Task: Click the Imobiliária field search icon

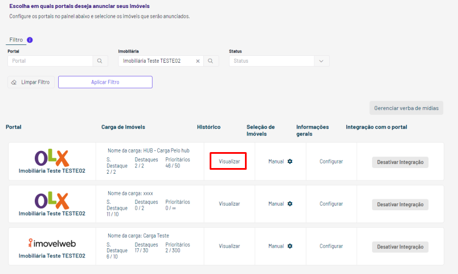Action: click(211, 61)
